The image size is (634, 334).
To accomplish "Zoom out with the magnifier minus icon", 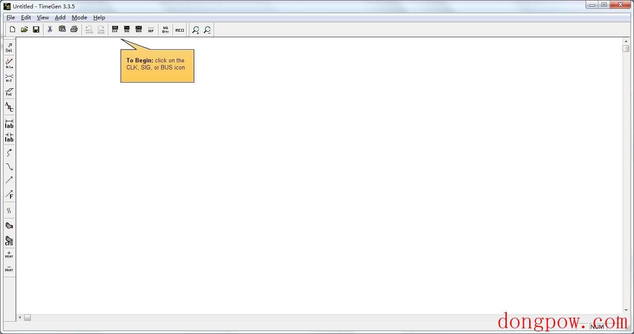I will (x=207, y=29).
